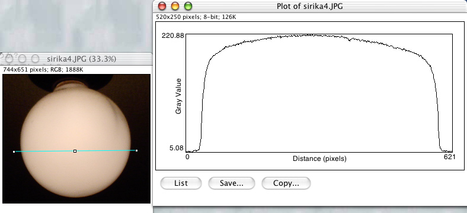Minimize the plot window with the yellow button

[x=175, y=6]
